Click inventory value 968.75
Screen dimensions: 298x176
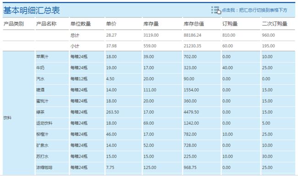190,168
